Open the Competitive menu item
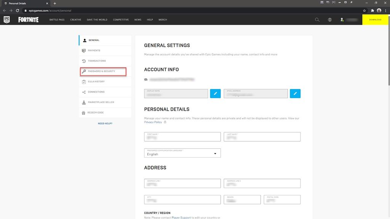The height and width of the screenshot is (219, 390). click(x=121, y=19)
